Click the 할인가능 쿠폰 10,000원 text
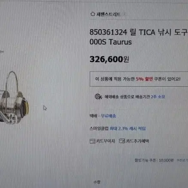The height and width of the screenshot is (188, 188). pos(154,160)
